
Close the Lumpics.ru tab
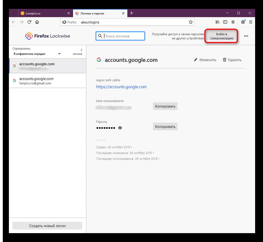(x=69, y=13)
